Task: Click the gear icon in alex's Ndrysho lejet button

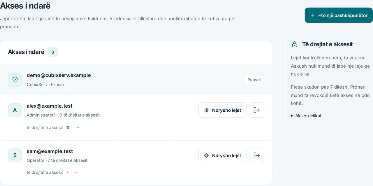Action: click(206, 110)
